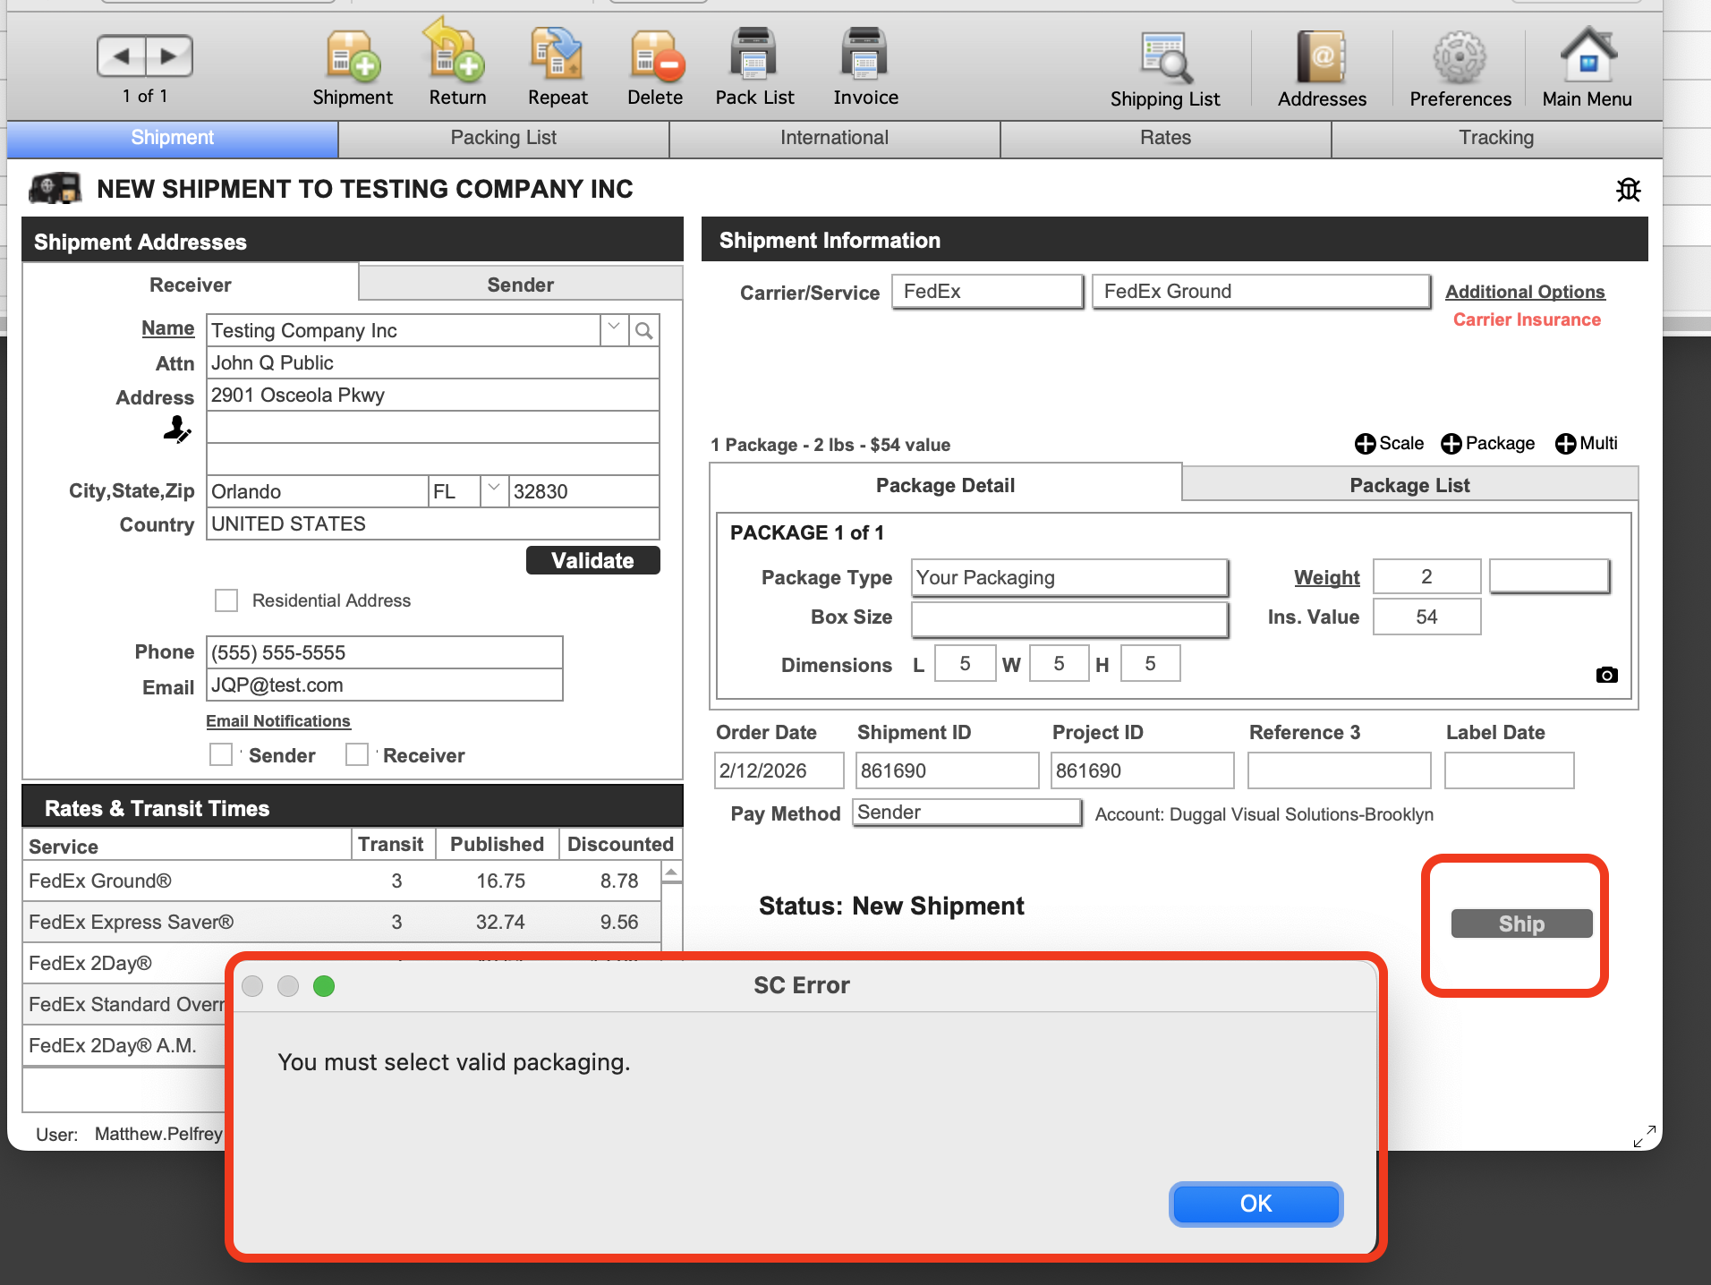Enable Sender email notification checkbox
This screenshot has width=1711, height=1285.
pos(221,754)
